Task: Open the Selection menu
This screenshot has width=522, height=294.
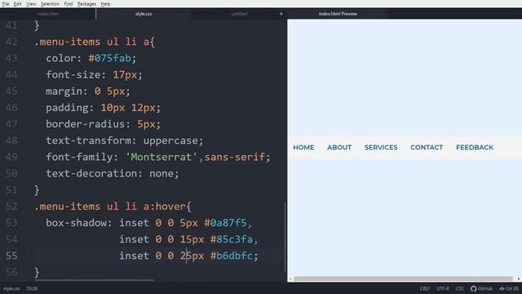Action: click(50, 4)
